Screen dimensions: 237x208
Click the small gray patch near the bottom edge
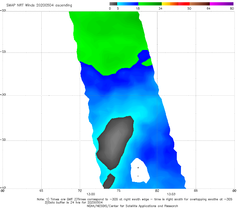[109, 181]
